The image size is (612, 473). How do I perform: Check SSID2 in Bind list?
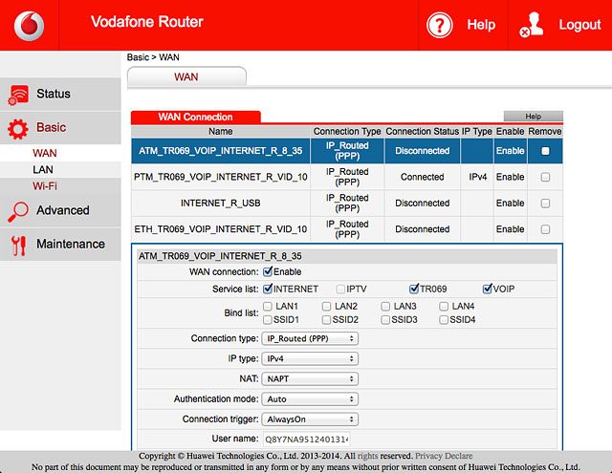coord(327,320)
